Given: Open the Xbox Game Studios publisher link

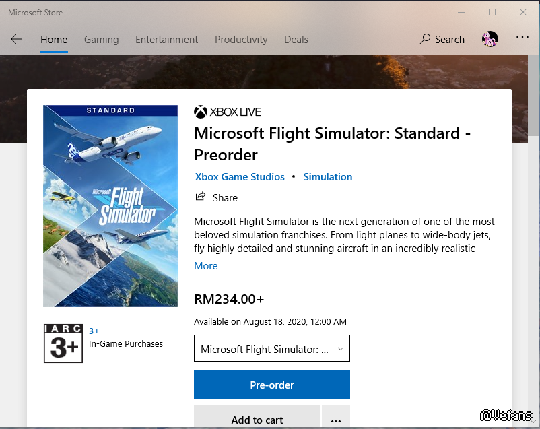Looking at the screenshot, I should (240, 177).
